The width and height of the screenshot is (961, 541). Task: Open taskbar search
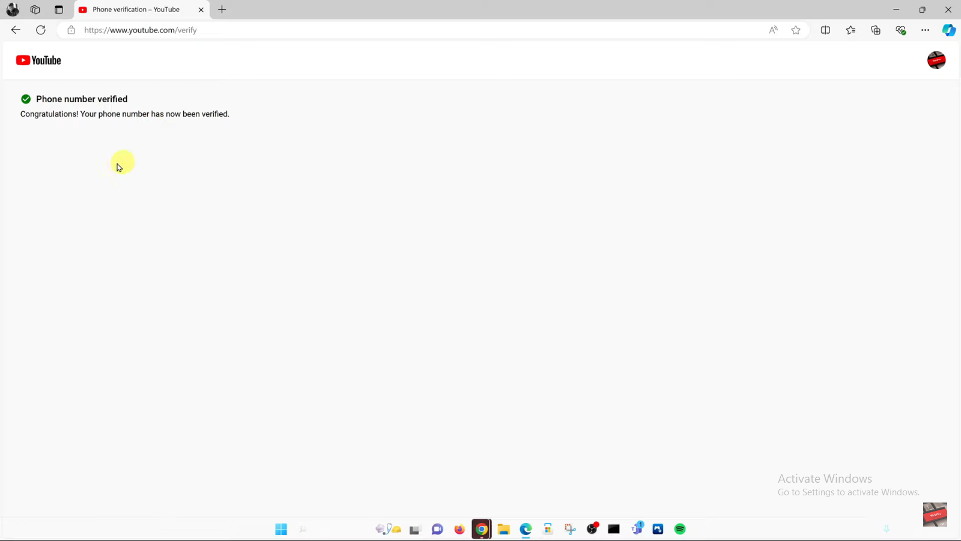click(303, 529)
